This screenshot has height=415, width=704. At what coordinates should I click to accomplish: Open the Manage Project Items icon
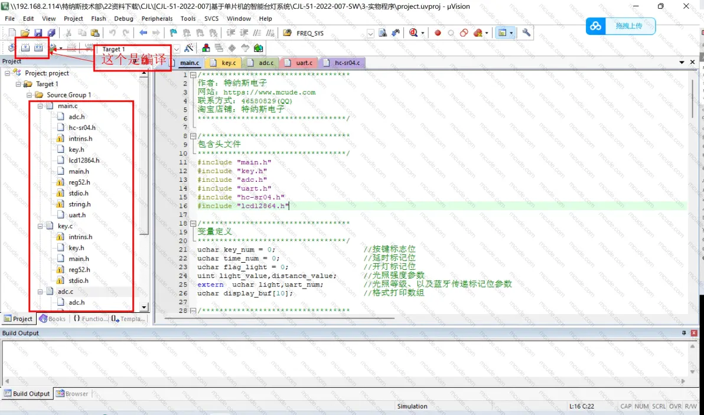pos(206,48)
